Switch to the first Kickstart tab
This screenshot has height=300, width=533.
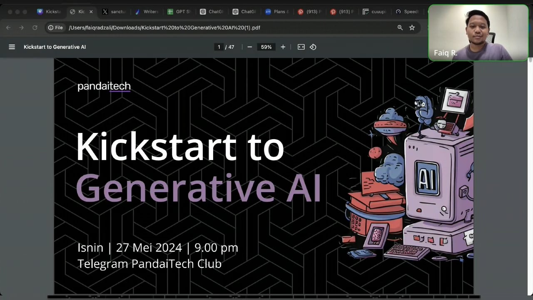tap(49, 12)
